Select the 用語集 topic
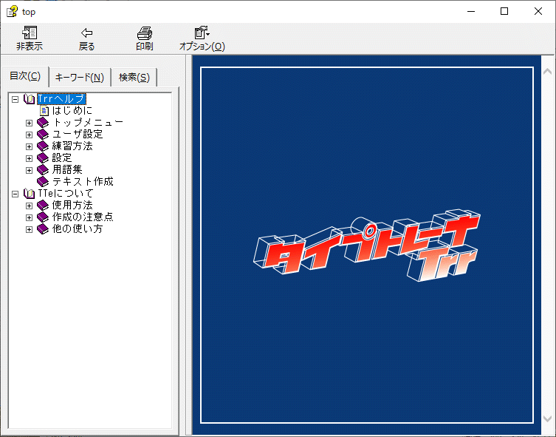The width and height of the screenshot is (556, 437). [67, 170]
